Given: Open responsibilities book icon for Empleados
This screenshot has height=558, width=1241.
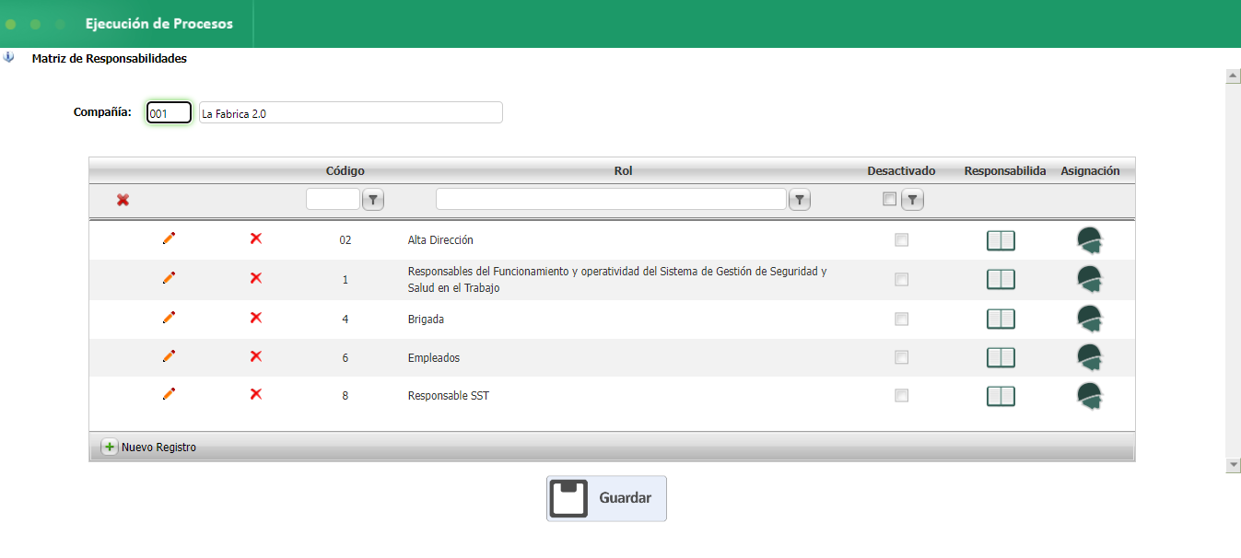Looking at the screenshot, I should (x=1001, y=357).
